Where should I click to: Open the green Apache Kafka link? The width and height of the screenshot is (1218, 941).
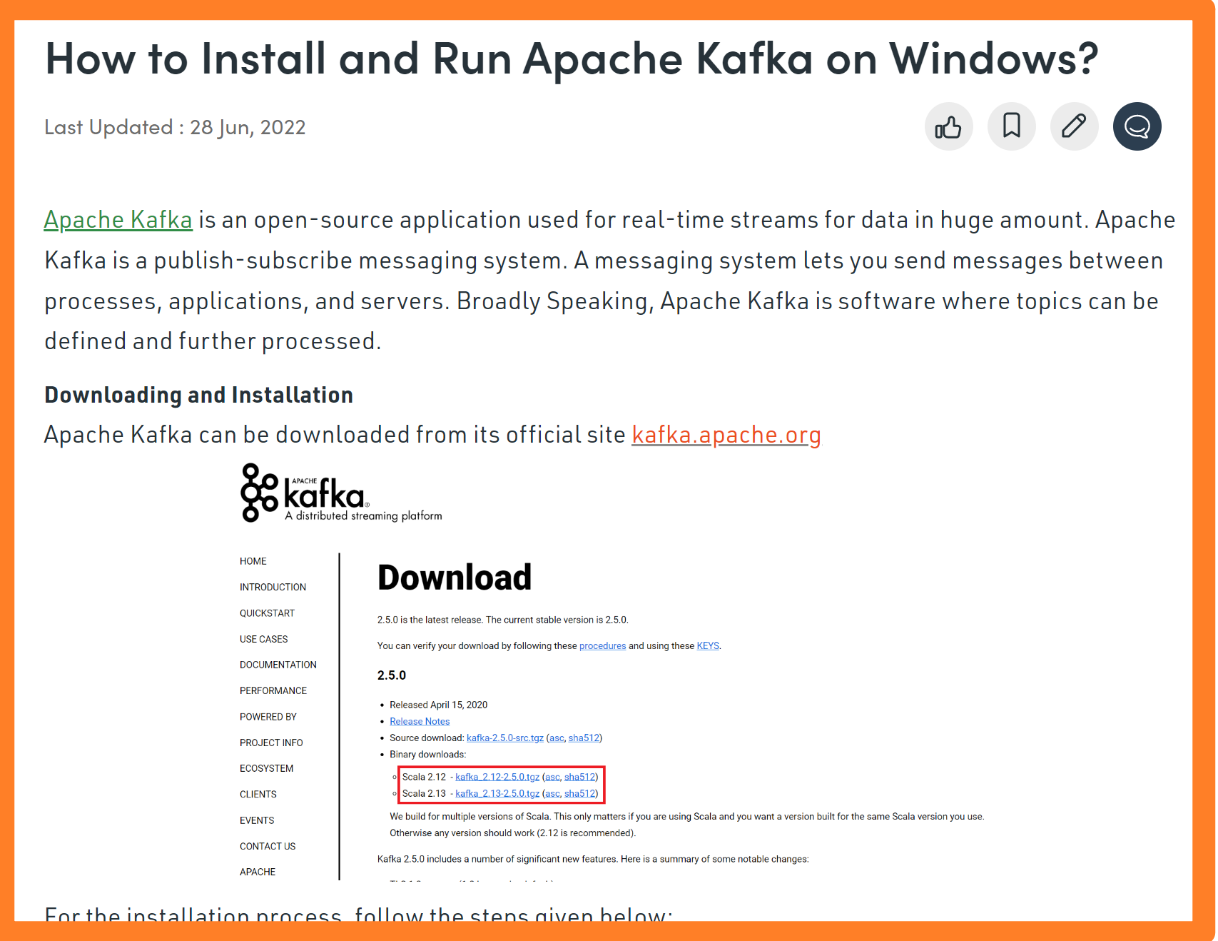(118, 220)
